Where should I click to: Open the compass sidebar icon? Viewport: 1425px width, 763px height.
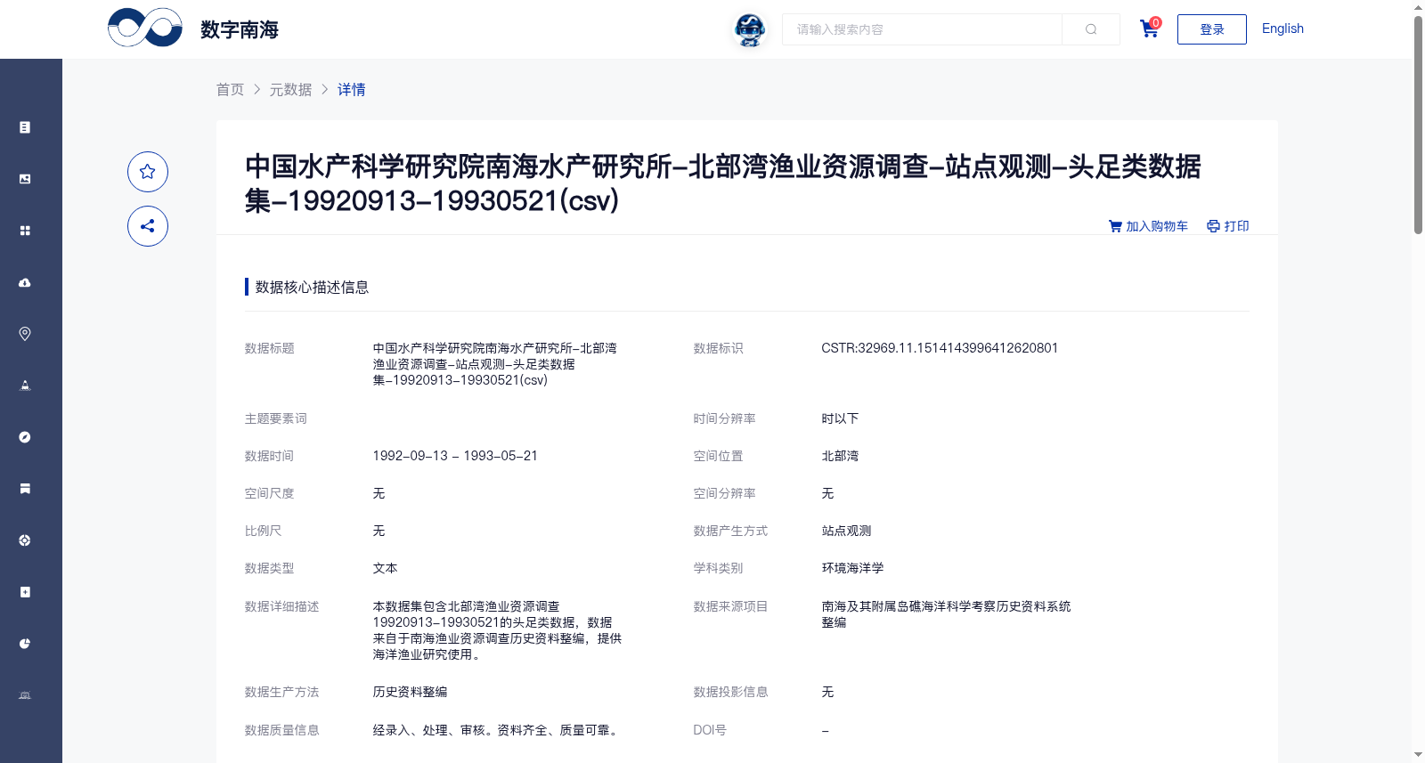[25, 437]
